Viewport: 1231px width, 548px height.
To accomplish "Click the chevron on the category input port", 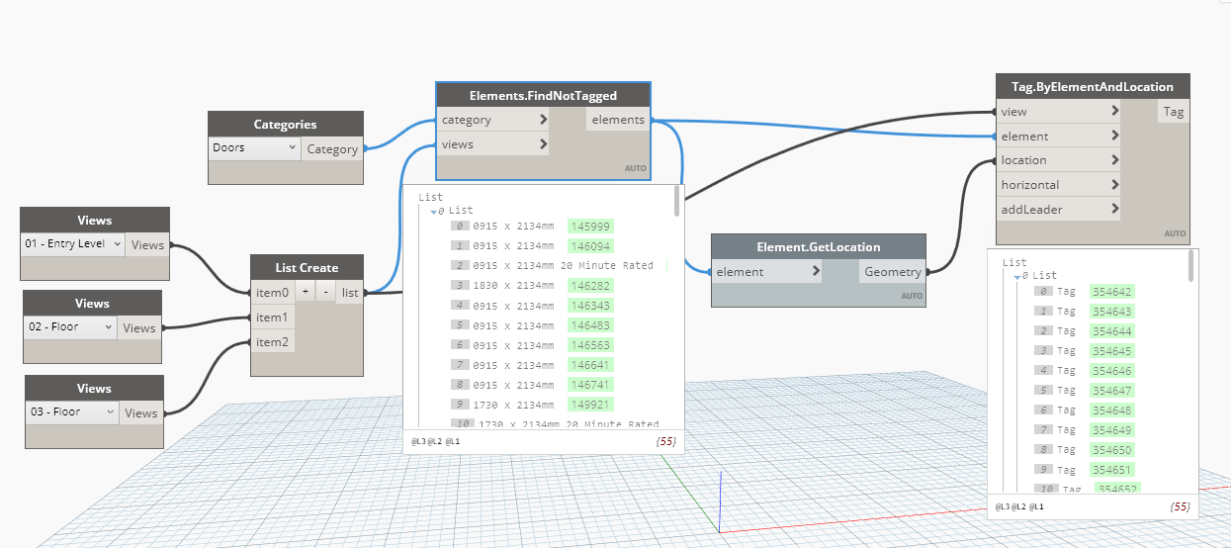I will coord(544,120).
